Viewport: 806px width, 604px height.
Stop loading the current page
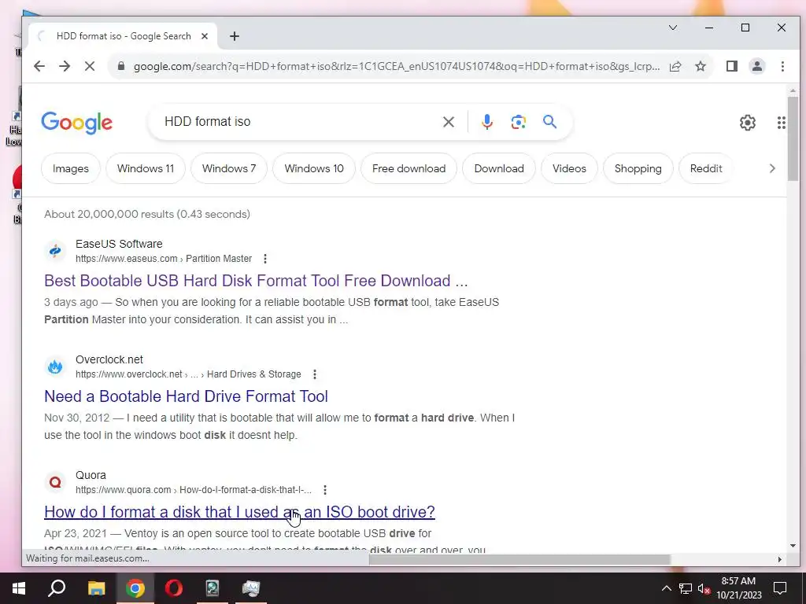(90, 66)
